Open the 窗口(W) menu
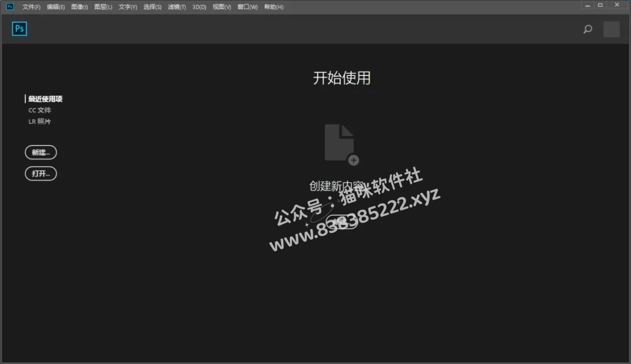Image resolution: width=631 pixels, height=364 pixels. pos(247,7)
